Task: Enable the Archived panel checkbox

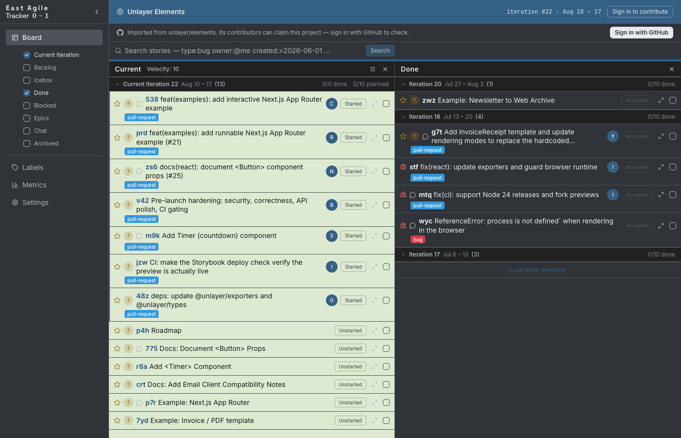Action: pyautogui.click(x=27, y=144)
